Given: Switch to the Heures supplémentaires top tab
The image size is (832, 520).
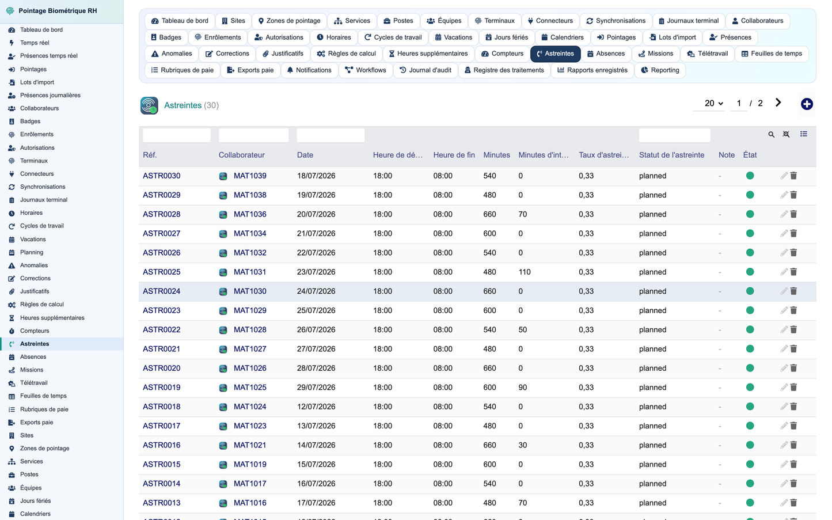Looking at the screenshot, I should 428,54.
